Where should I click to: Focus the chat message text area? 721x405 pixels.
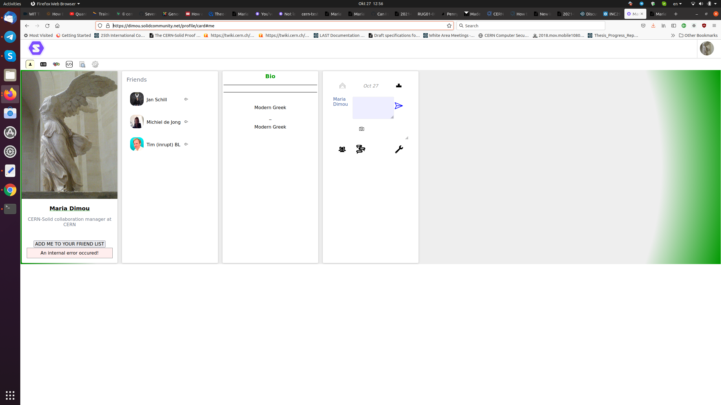(373, 108)
